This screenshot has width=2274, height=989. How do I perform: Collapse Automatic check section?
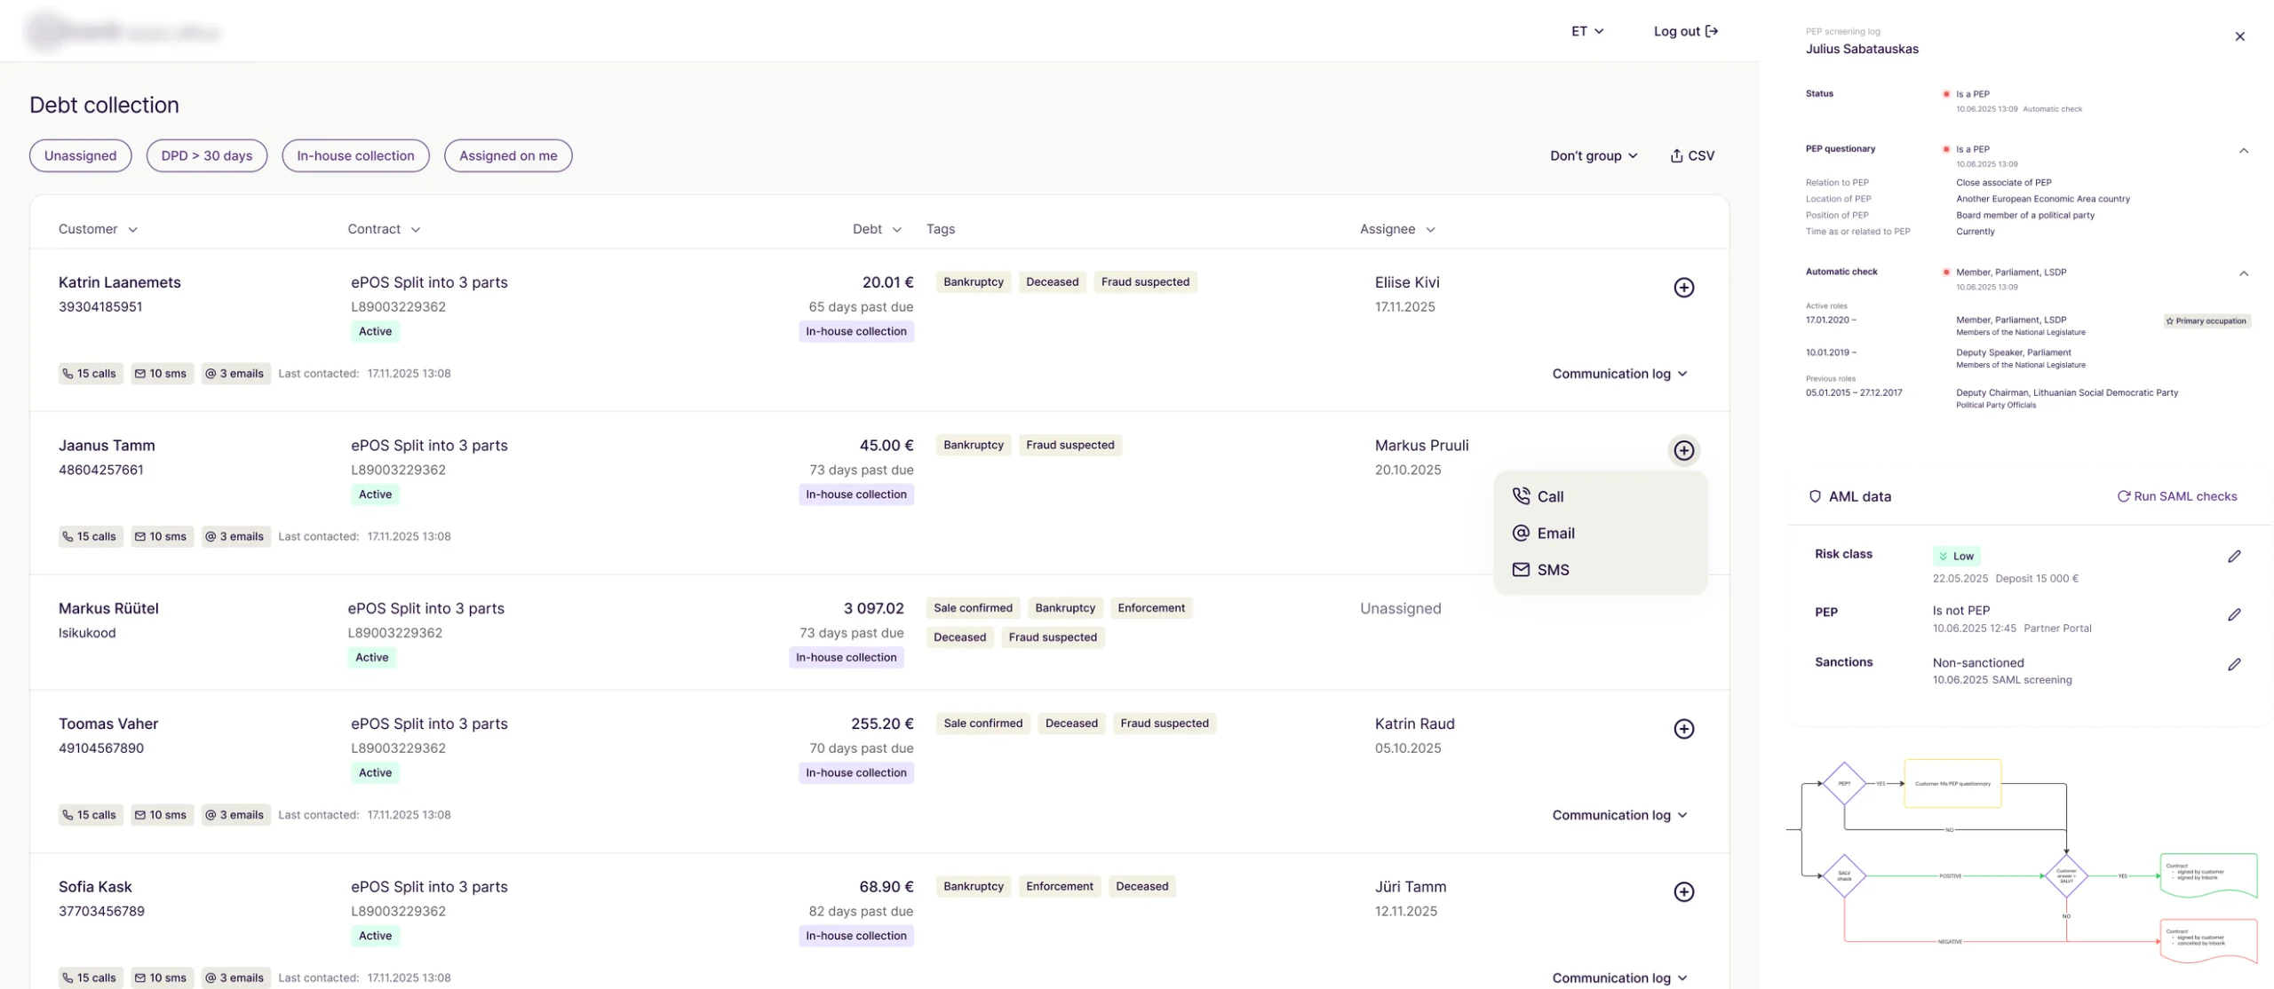coord(2243,273)
